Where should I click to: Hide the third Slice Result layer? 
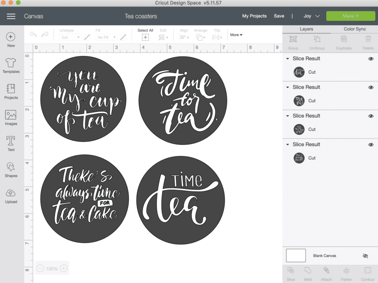pyautogui.click(x=371, y=116)
